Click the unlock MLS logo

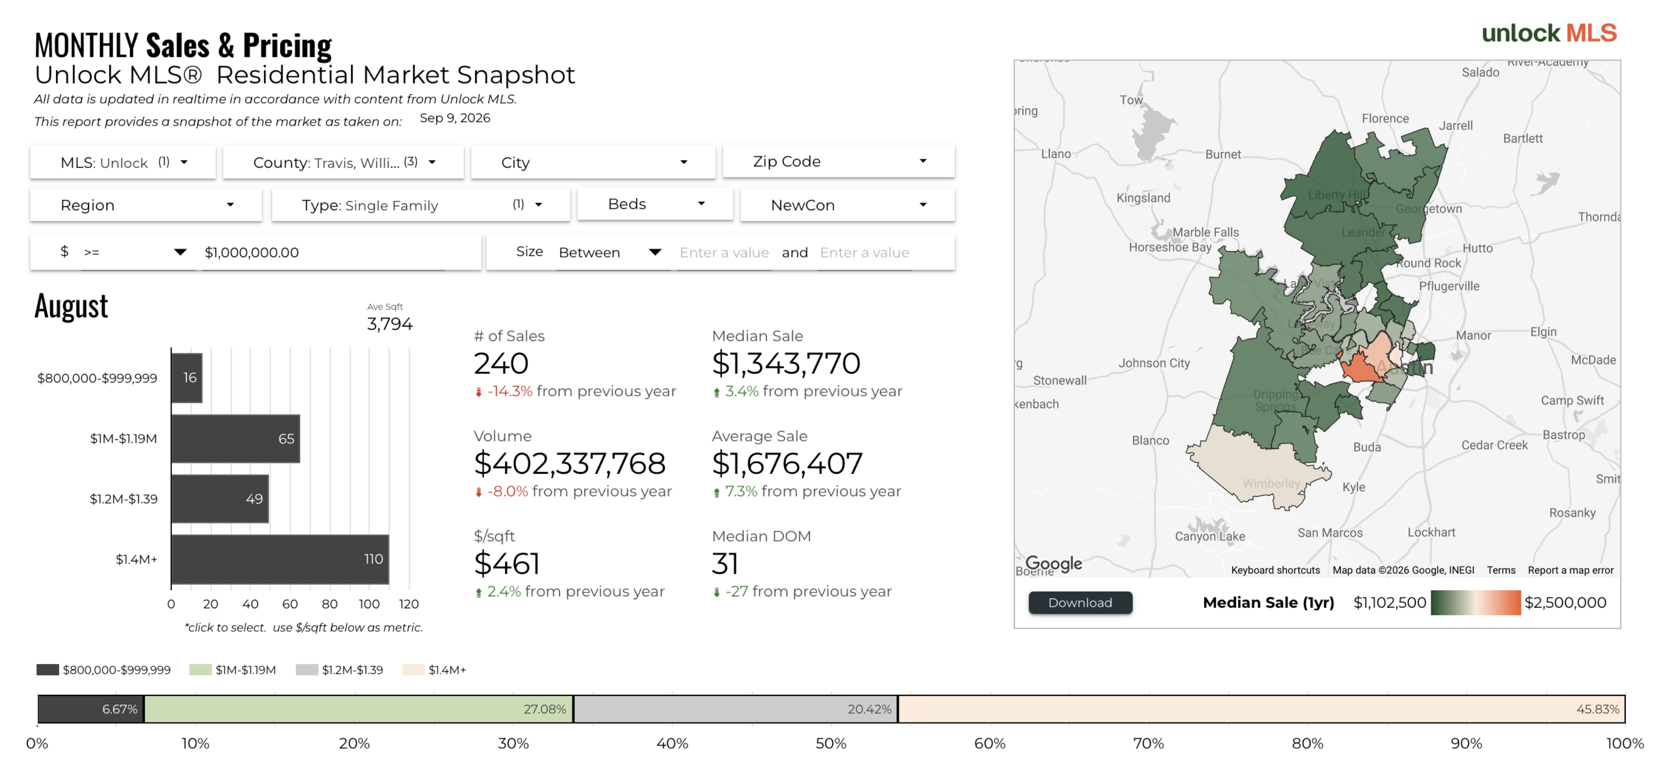(1549, 33)
